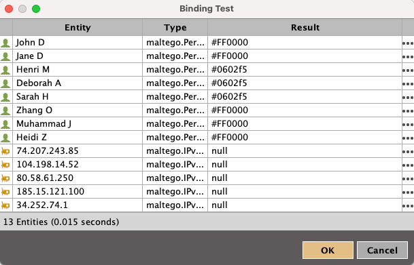Viewport: 414px width, 265px height.
Task: Sort by the Entity column header
Action: [77, 28]
